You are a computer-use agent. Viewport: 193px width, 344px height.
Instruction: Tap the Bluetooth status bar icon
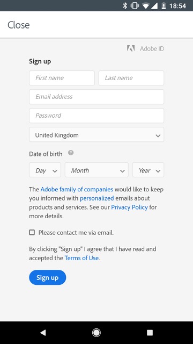pyautogui.click(x=125, y=6)
